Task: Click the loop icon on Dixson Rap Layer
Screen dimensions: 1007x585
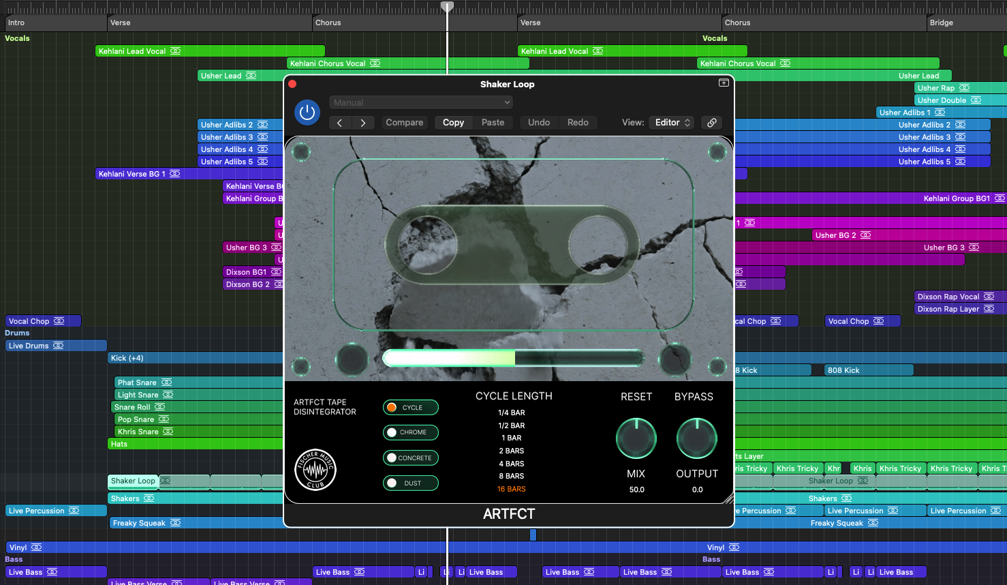Action: (x=989, y=309)
